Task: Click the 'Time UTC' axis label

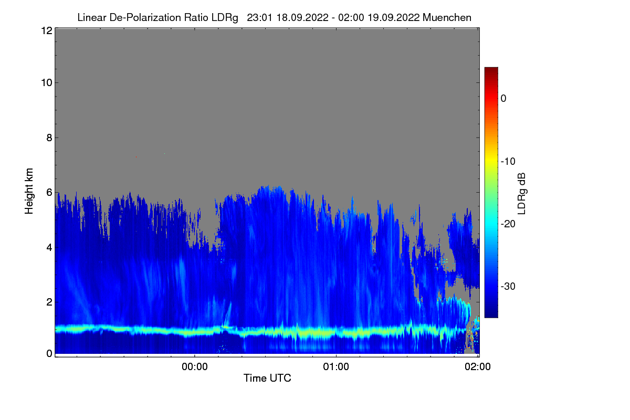Action: 267,378
